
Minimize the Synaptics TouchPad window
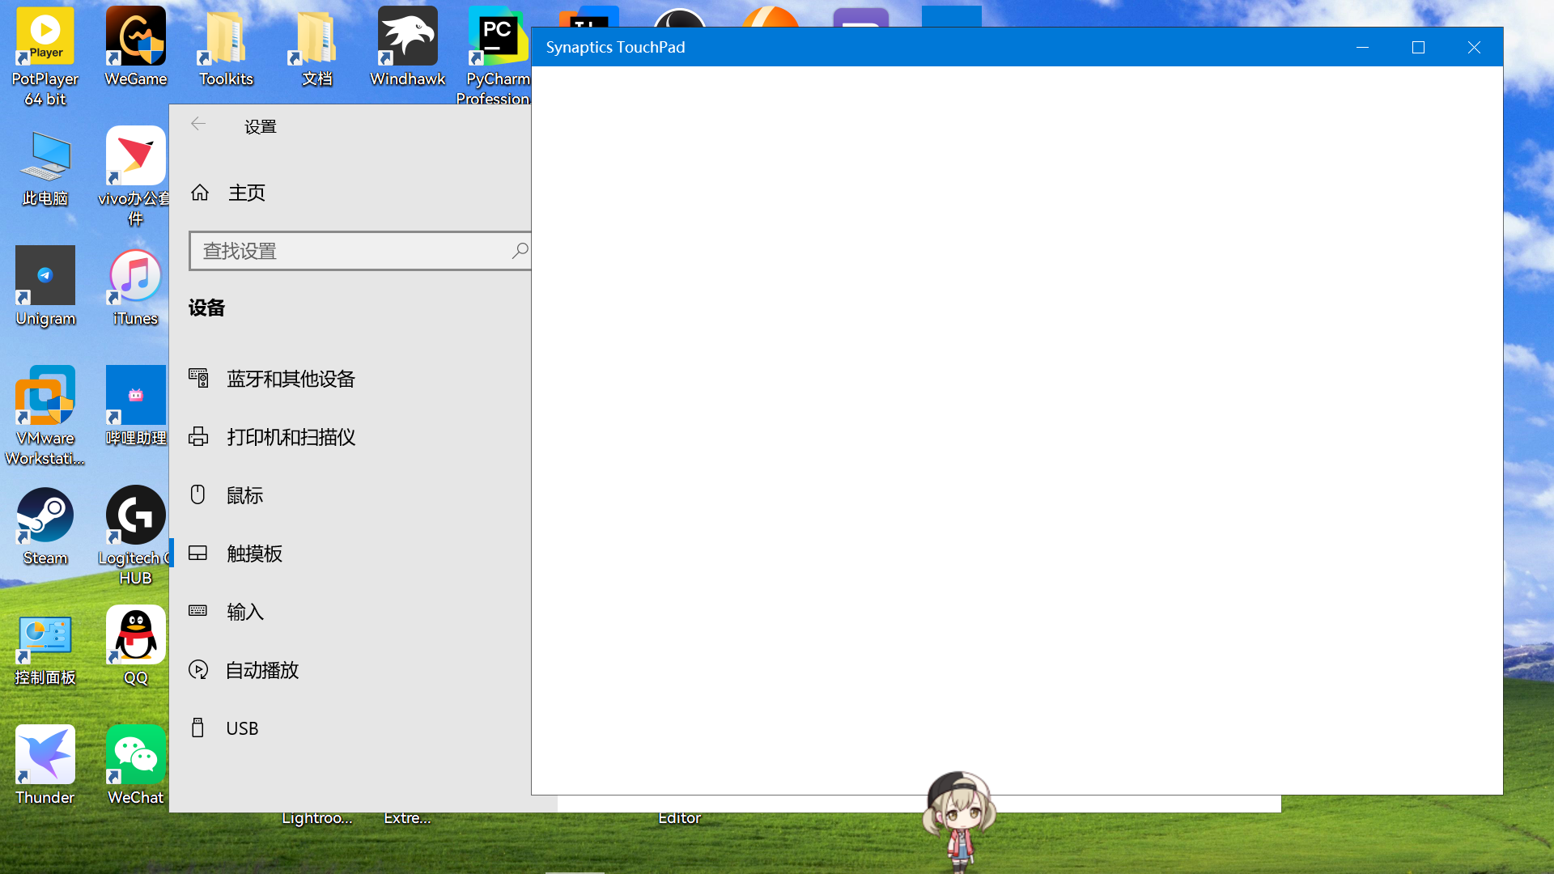(x=1362, y=47)
